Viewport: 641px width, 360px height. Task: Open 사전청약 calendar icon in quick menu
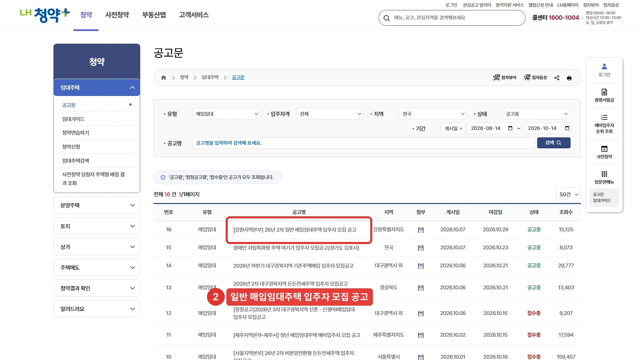604,149
